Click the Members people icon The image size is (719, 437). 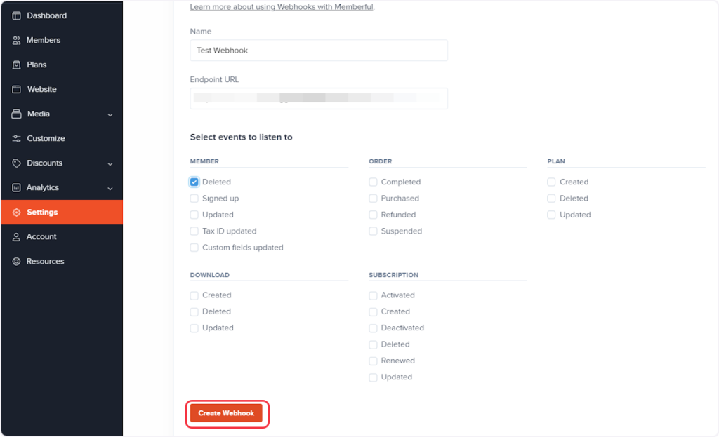(x=17, y=40)
